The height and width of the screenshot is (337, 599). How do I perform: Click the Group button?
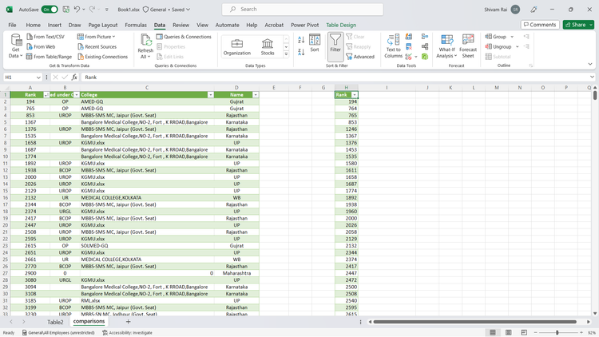496,37
